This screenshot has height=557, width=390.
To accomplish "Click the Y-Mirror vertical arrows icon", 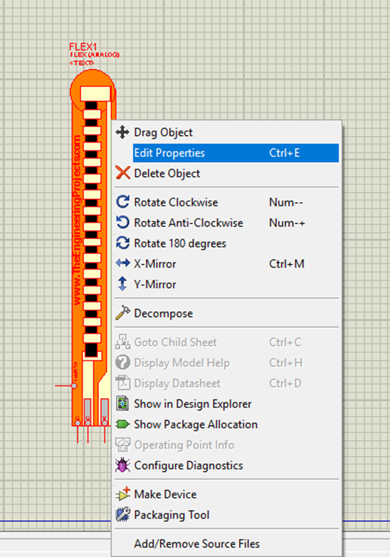I will [x=122, y=285].
